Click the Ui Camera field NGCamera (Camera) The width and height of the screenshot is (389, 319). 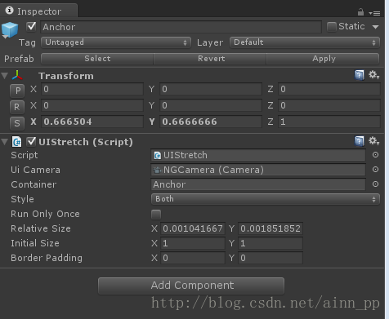click(258, 170)
